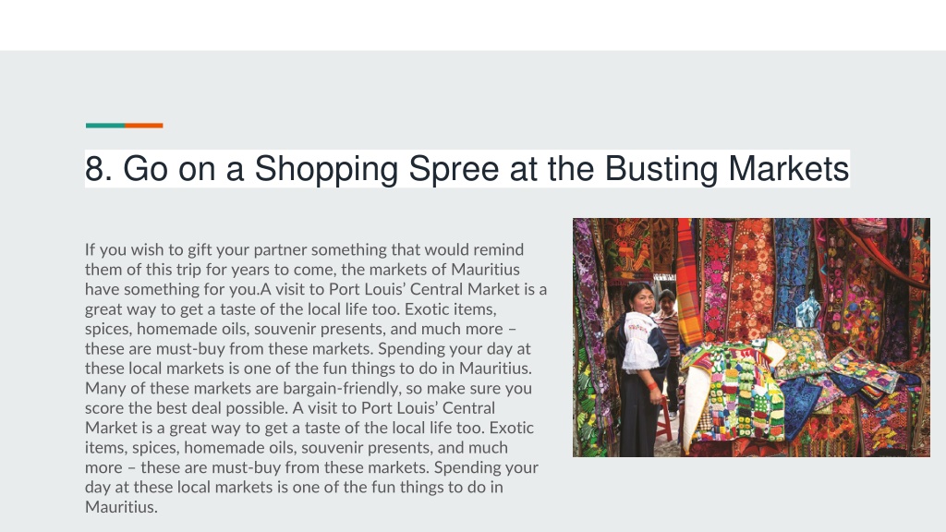The image size is (946, 532).
Task: Place cursor in line starting "If you wish"
Action: (x=304, y=249)
